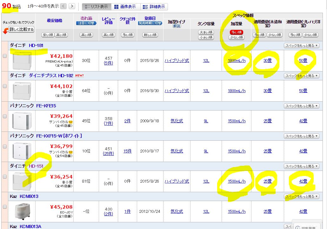
Task: Open the KCM6013A product link
Action: pos(30,226)
